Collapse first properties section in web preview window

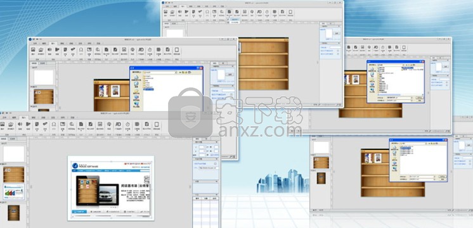217,142
